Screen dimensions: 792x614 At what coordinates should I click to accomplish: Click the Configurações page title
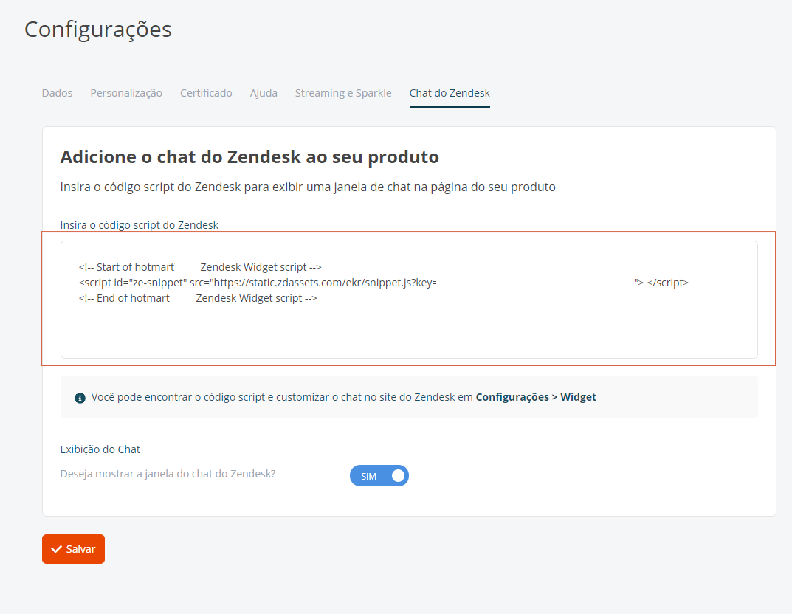[x=98, y=30]
